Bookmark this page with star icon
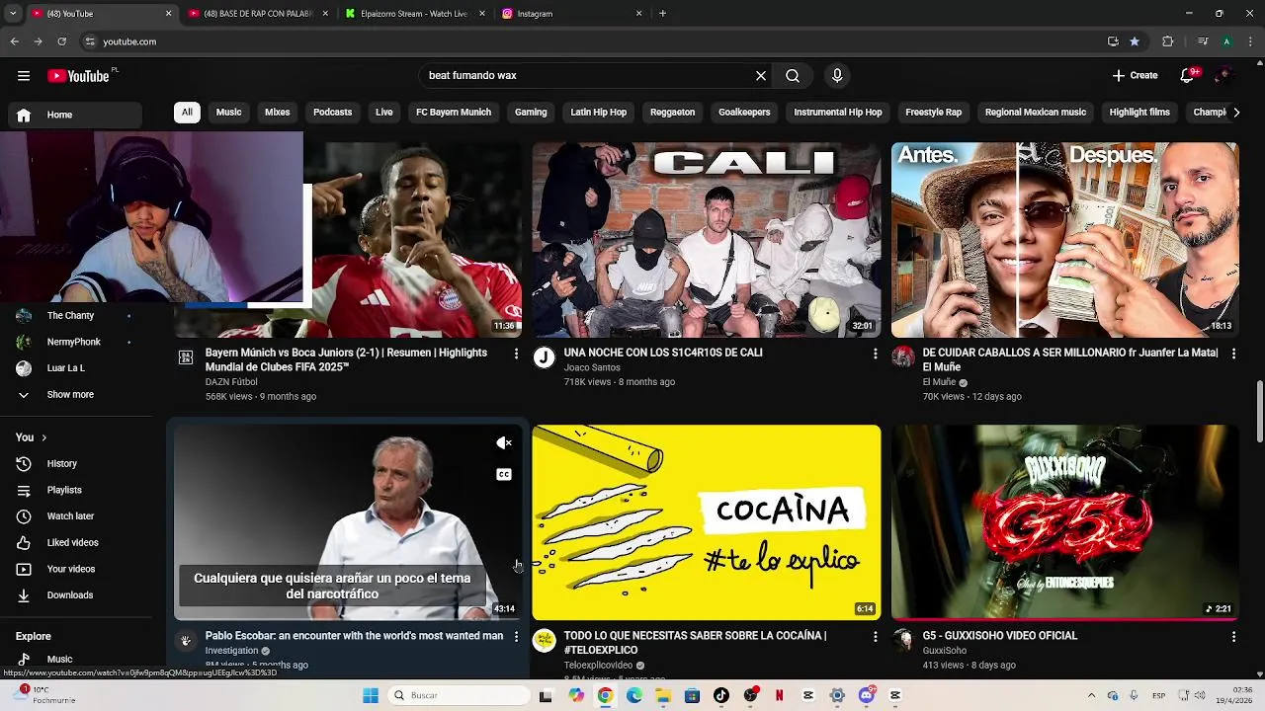This screenshot has height=711, width=1265. coord(1135,41)
